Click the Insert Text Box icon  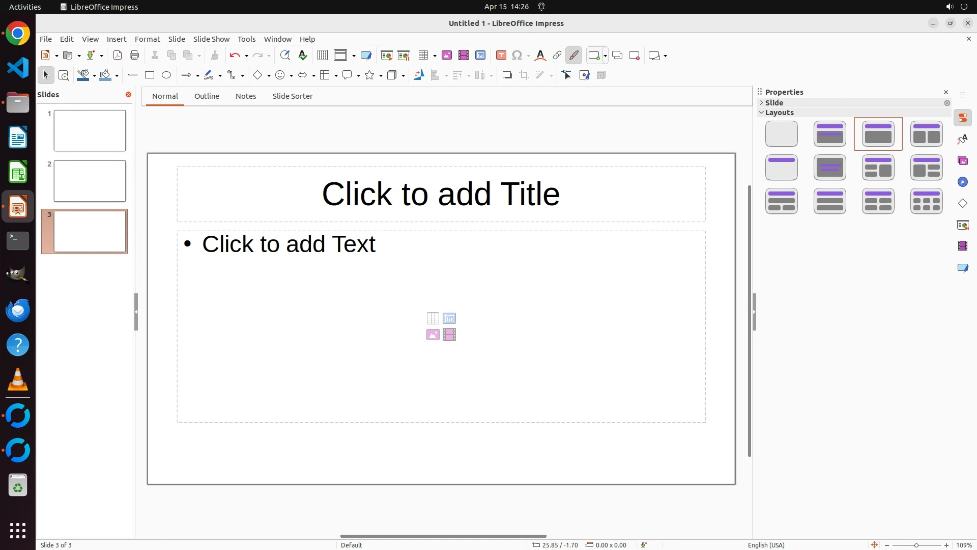pyautogui.click(x=501, y=56)
